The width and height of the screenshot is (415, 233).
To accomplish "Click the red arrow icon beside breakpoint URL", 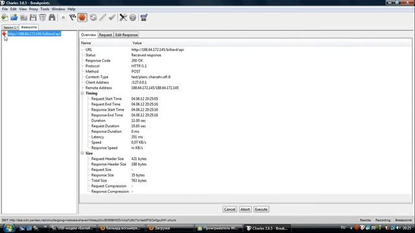I will click(5, 34).
